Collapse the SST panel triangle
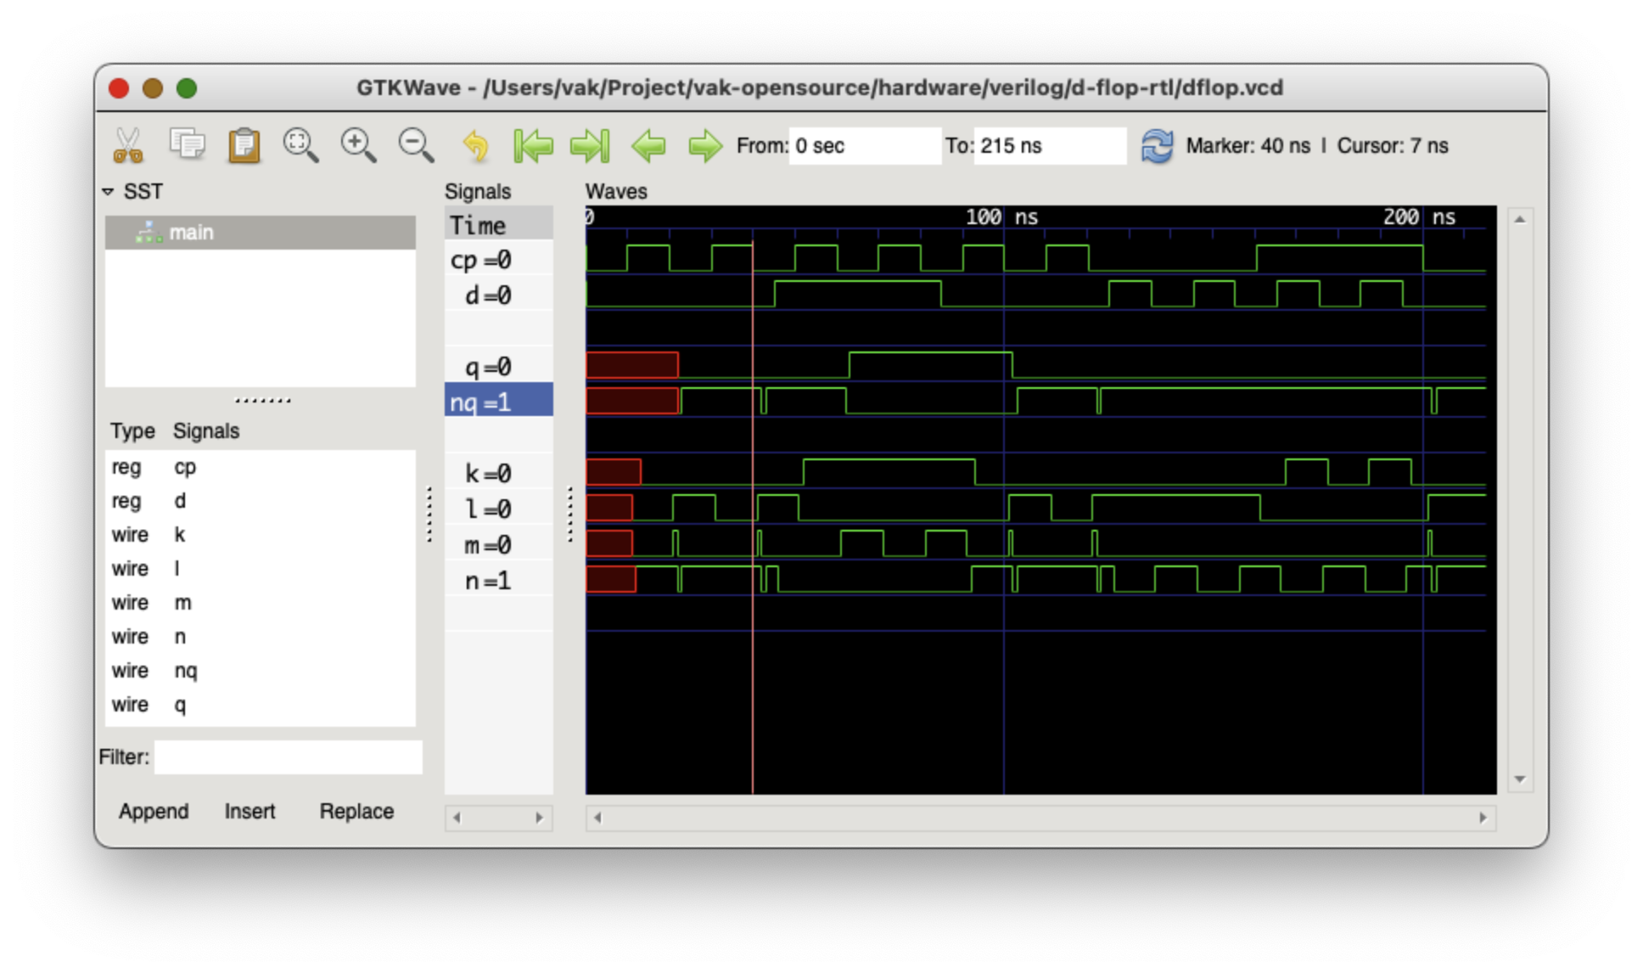Viewport: 1643px width, 973px height. tap(108, 192)
